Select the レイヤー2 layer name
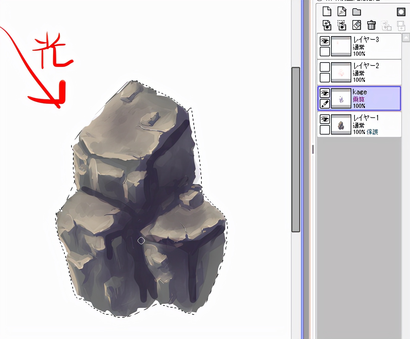 (366, 65)
